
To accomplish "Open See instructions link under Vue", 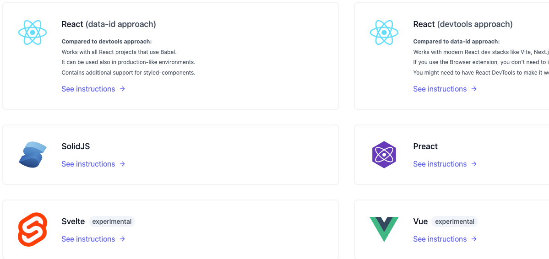I will click(x=445, y=239).
